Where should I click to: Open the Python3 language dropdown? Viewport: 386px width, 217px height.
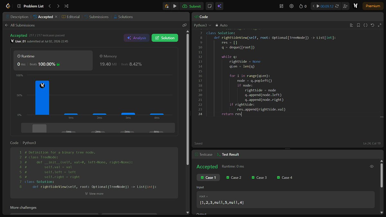click(202, 25)
